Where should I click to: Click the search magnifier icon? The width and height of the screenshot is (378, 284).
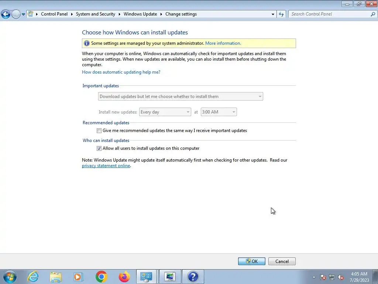[x=373, y=14]
